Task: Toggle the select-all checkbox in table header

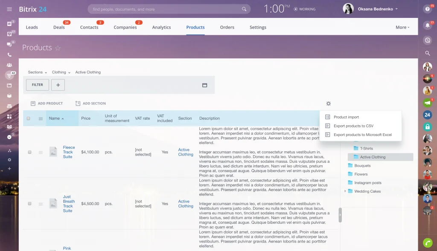Action: (x=29, y=118)
